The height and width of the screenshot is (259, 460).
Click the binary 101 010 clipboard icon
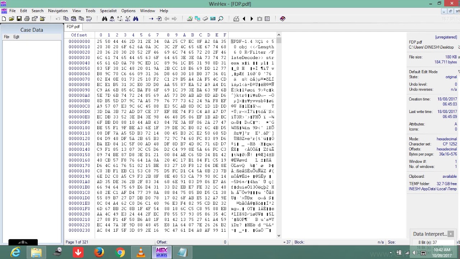click(x=89, y=19)
